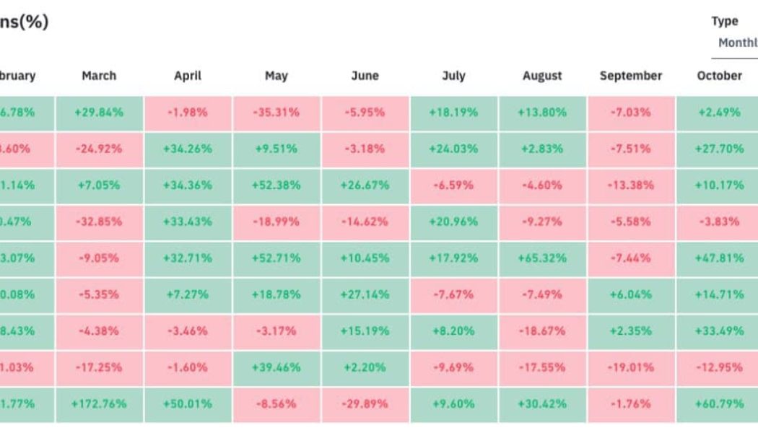Select the September column header
The image size is (758, 433).
631,75
